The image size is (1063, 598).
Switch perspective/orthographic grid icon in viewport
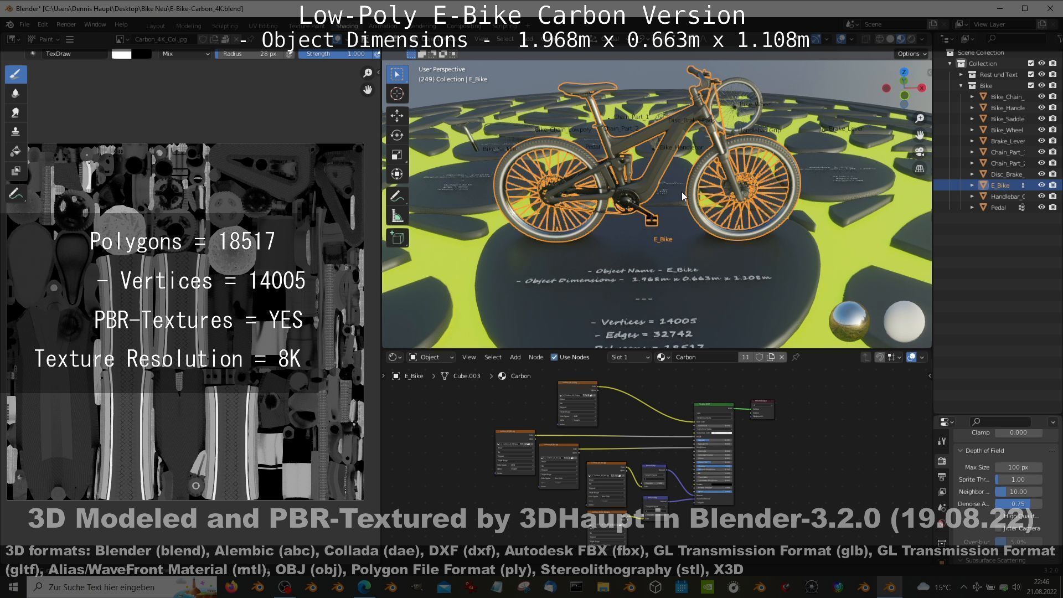pos(920,169)
